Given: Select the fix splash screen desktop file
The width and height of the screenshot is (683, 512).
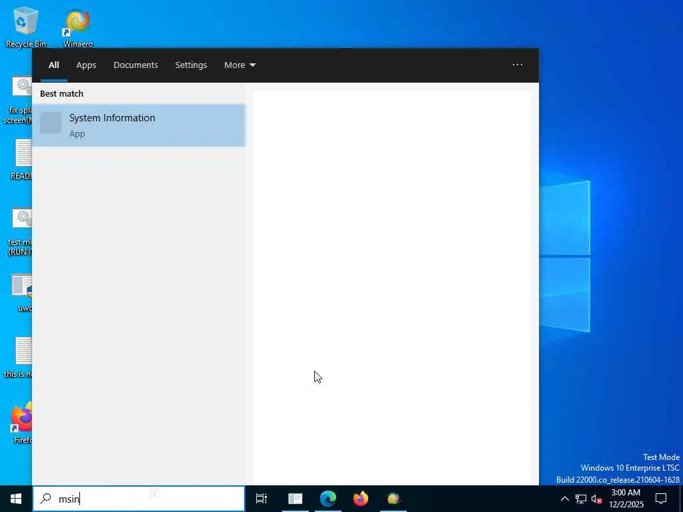Looking at the screenshot, I should click(x=19, y=100).
